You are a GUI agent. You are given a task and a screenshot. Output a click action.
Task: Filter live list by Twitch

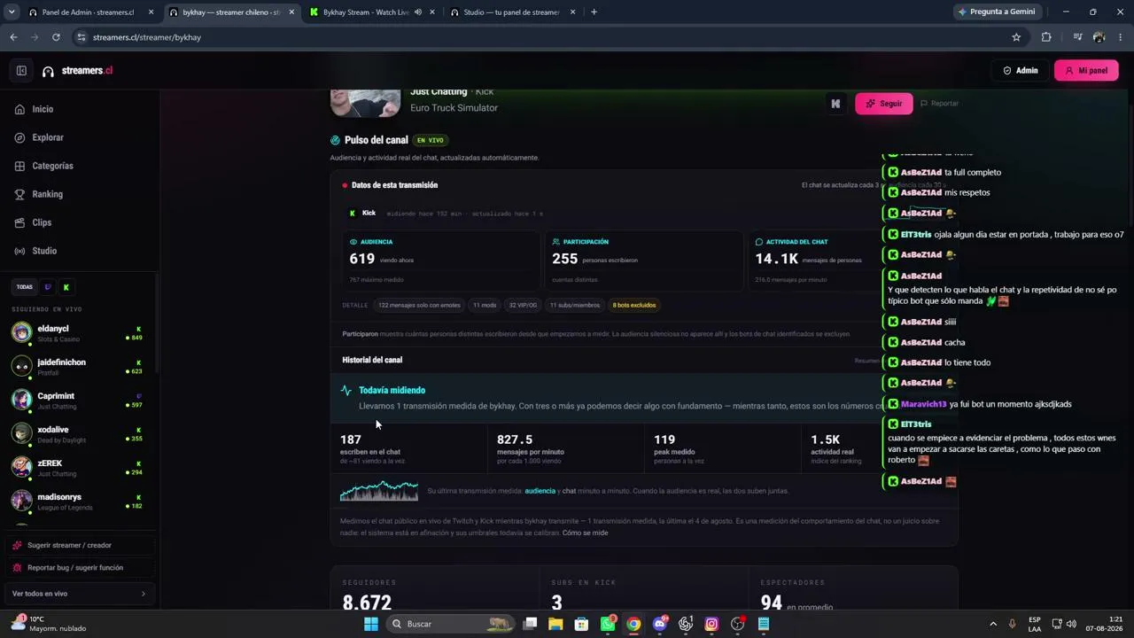pyautogui.click(x=48, y=287)
